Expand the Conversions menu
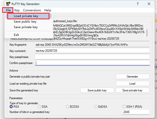Viewport: 157px width, 119px height. pyautogui.click(x=32, y=10)
